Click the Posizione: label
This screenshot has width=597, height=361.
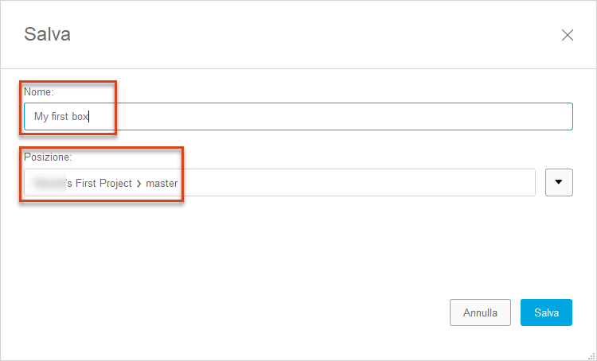click(48, 157)
